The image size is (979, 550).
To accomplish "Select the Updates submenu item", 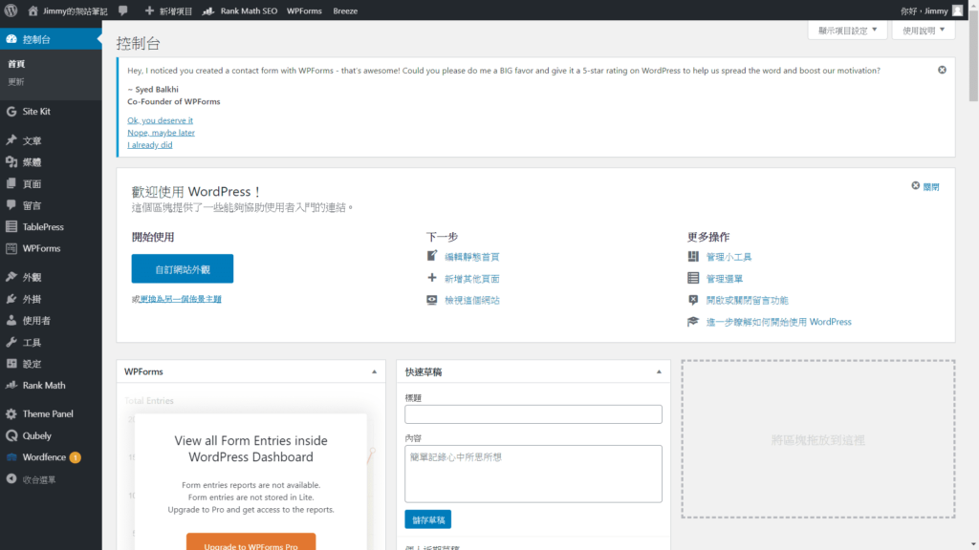I will [x=16, y=82].
